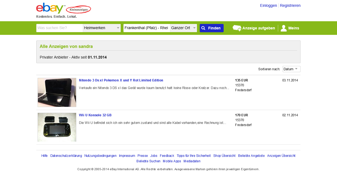Click the 'Was suchen Sie?' search field
Image resolution: width=337 pixels, height=180 pixels.
tap(59, 28)
